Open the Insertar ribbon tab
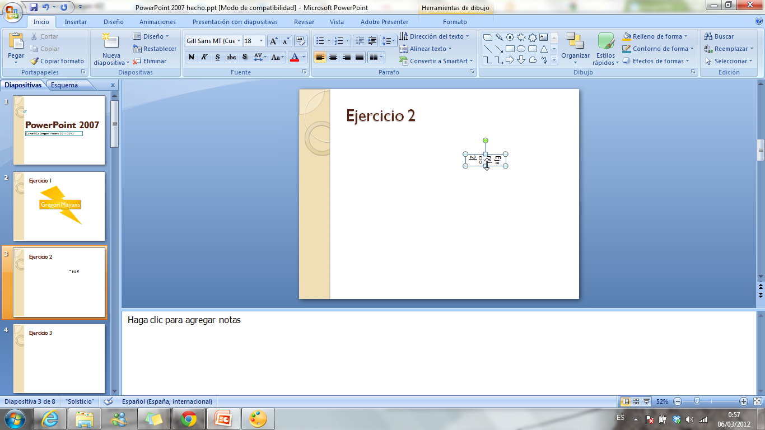Image resolution: width=765 pixels, height=430 pixels. coord(76,22)
